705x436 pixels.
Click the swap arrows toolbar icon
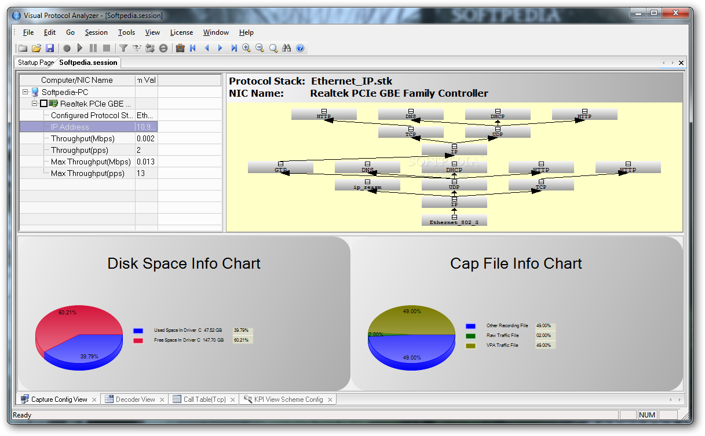(x=150, y=48)
